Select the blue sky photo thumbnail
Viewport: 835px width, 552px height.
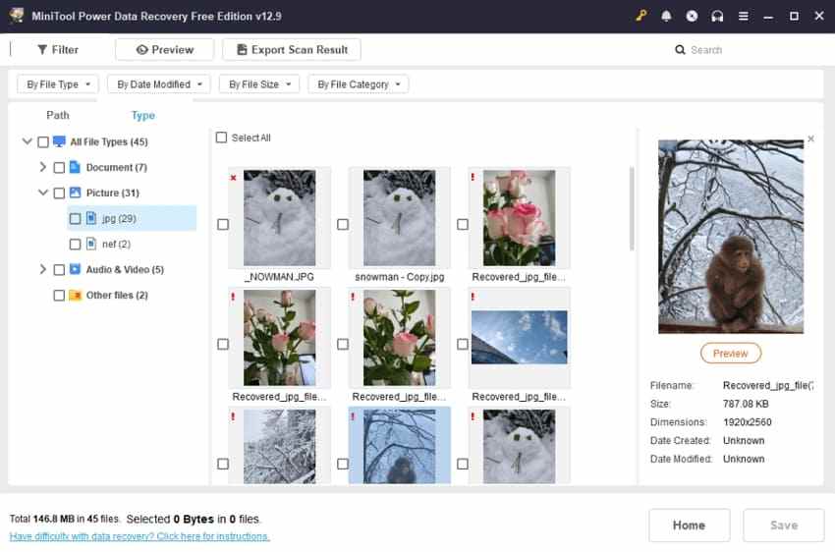coord(520,338)
